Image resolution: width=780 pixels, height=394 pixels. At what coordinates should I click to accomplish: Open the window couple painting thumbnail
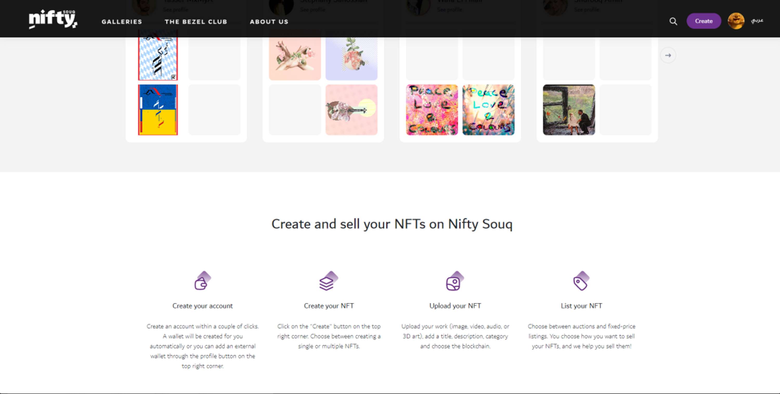(569, 110)
